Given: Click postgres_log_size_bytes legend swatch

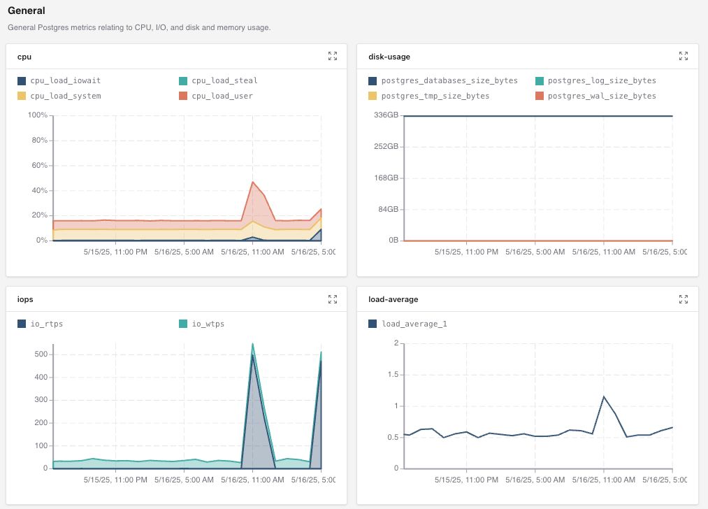Looking at the screenshot, I should [539, 81].
